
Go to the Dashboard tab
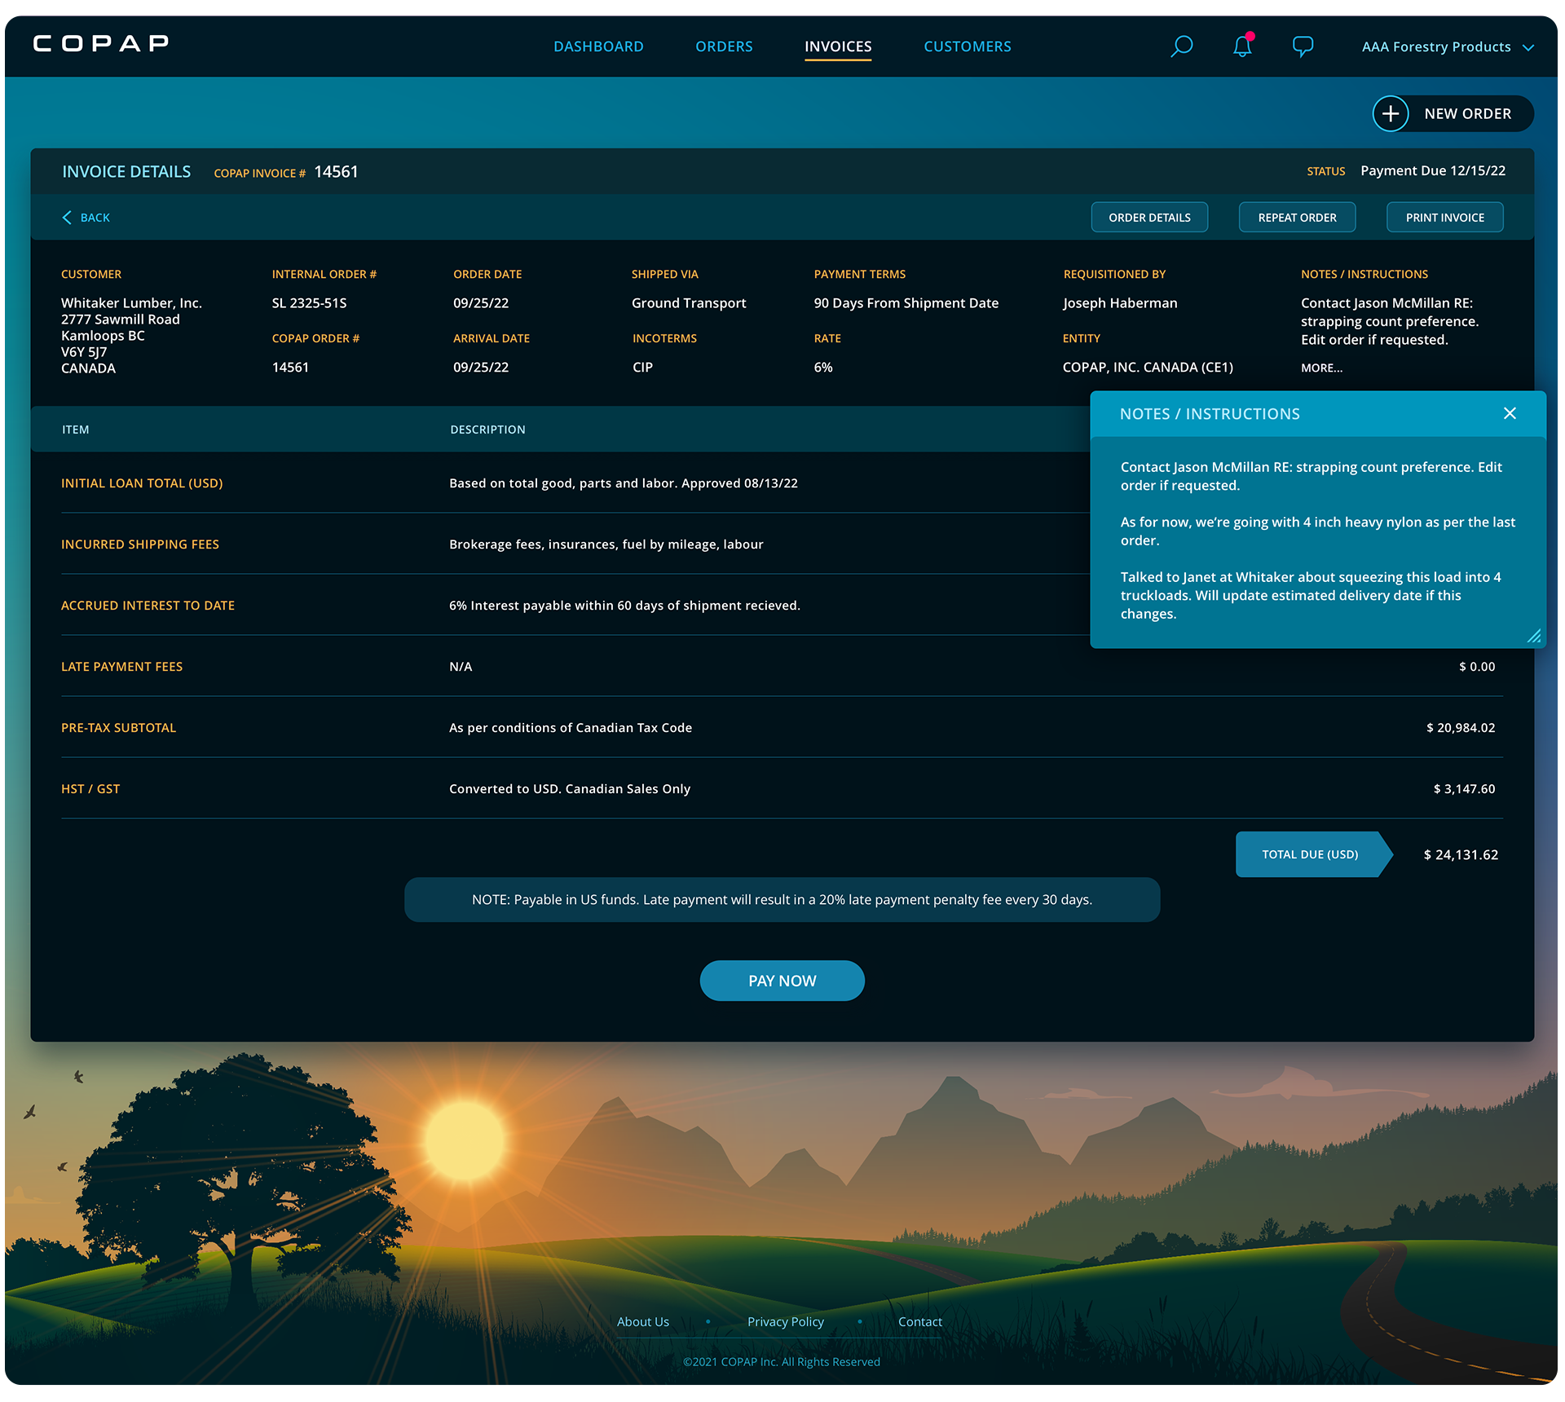598,46
